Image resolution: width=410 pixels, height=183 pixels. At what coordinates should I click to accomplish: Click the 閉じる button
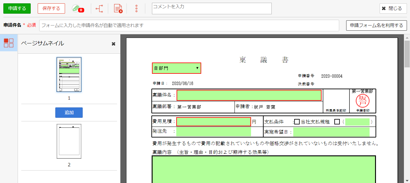393,8
